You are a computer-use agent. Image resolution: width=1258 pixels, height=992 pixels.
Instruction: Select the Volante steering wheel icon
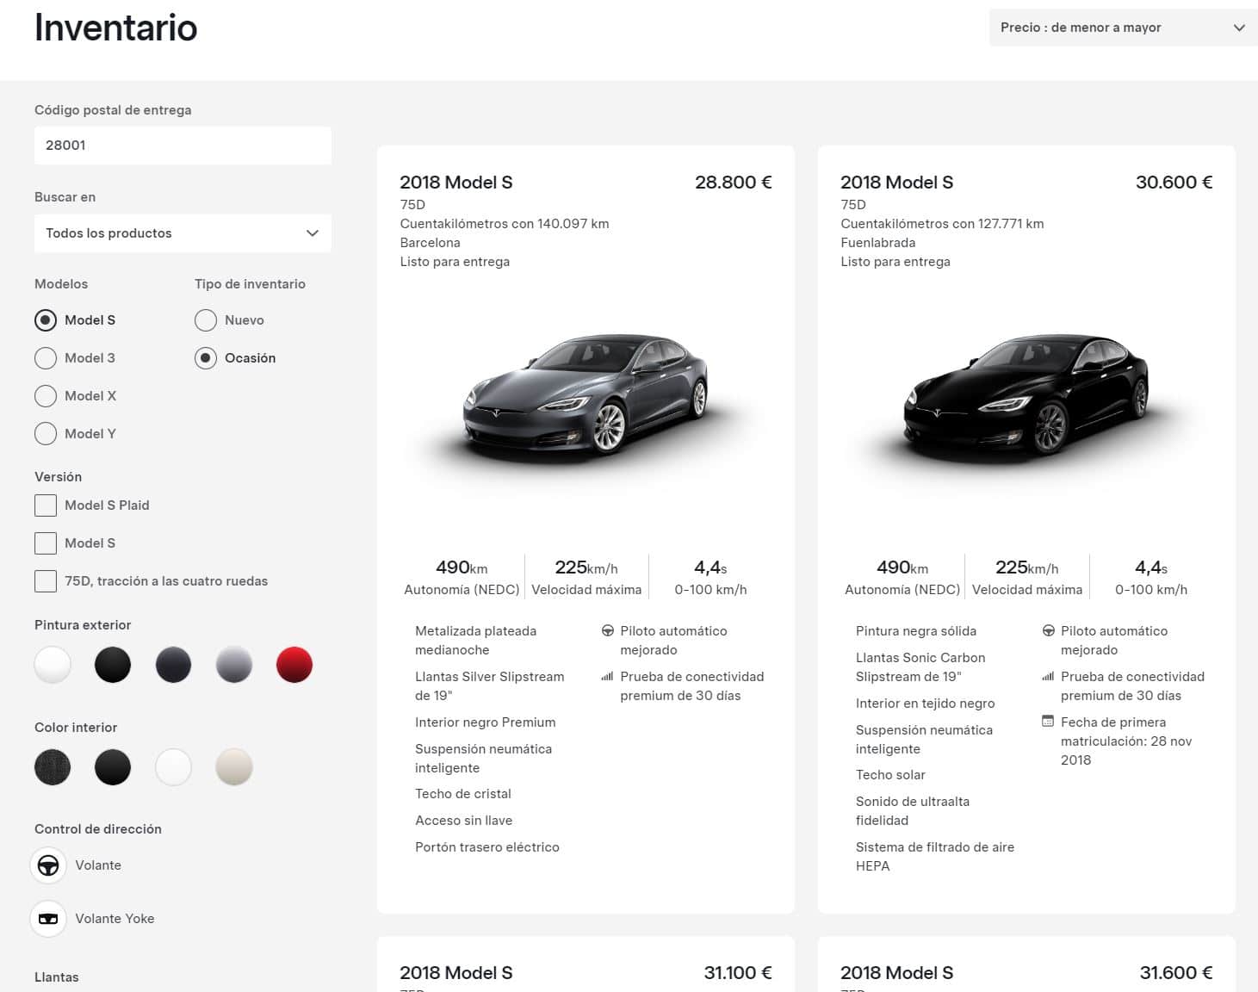pyautogui.click(x=48, y=865)
